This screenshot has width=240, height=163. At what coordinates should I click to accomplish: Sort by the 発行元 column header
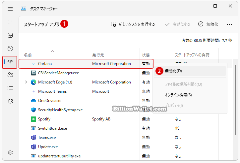click(98, 55)
